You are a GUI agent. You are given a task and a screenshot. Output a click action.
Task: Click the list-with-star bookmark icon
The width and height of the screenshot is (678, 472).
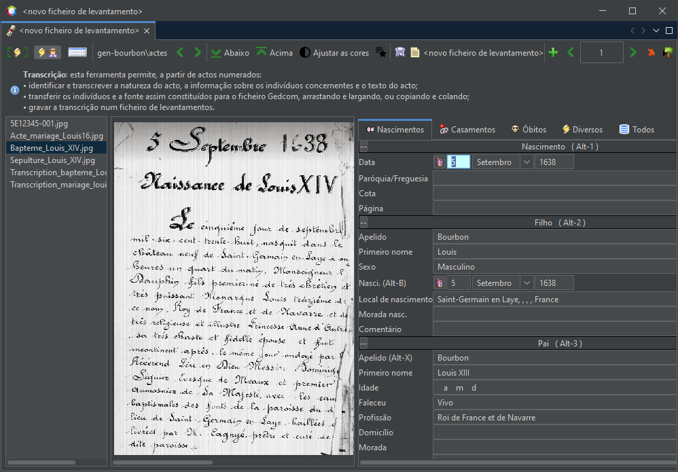click(380, 53)
